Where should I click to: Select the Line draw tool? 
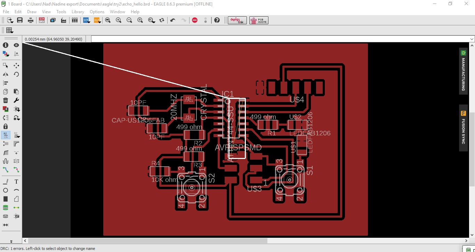coord(6,182)
